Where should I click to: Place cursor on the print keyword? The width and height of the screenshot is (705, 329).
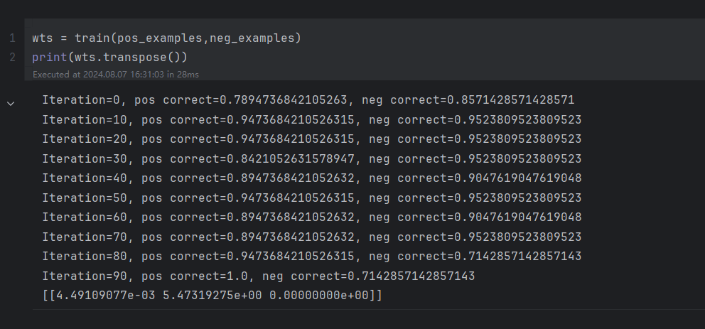[50, 57]
